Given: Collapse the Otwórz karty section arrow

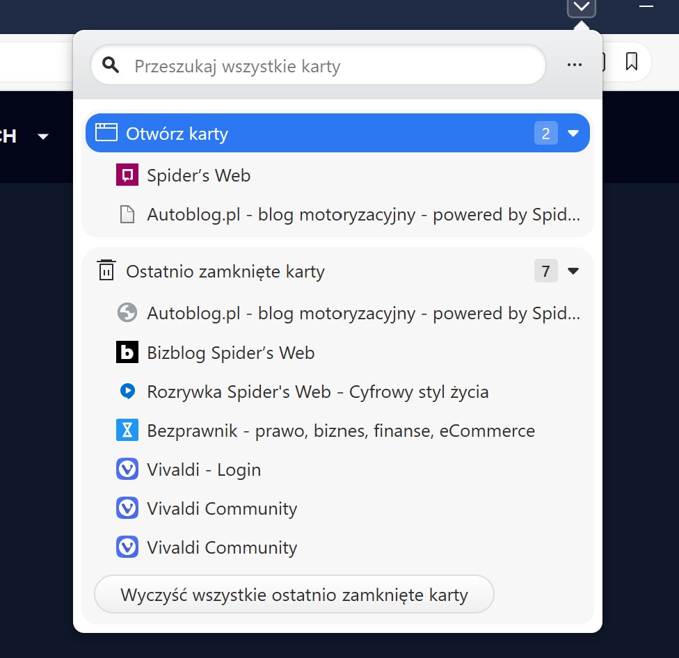Looking at the screenshot, I should coord(573,133).
